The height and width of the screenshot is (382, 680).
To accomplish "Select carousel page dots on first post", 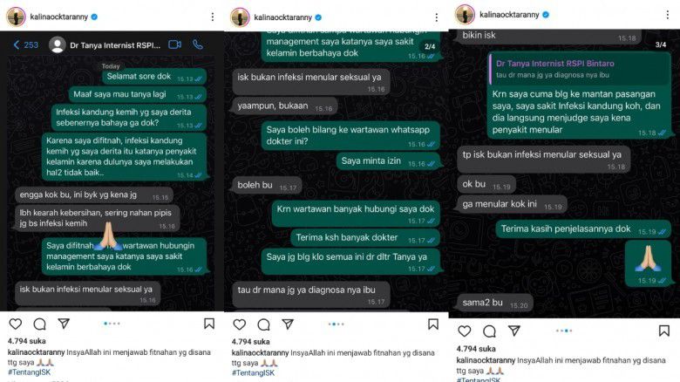I will (112, 324).
